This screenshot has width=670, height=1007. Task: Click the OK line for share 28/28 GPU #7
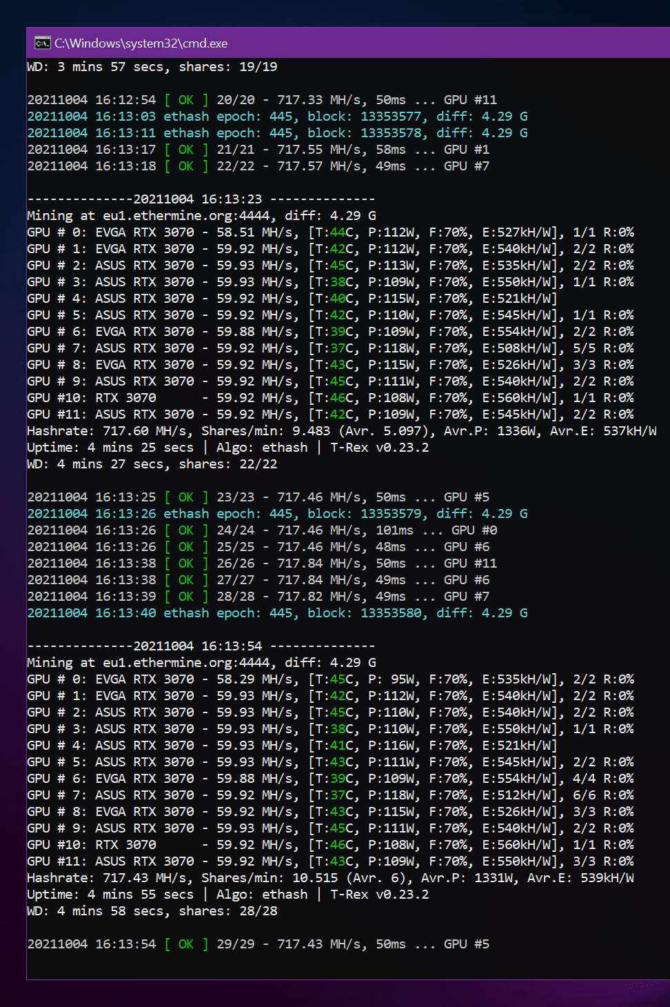pyautogui.click(x=258, y=597)
